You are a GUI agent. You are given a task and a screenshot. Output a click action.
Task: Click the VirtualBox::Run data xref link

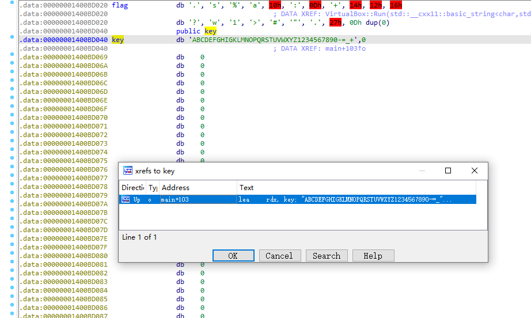pos(428,14)
